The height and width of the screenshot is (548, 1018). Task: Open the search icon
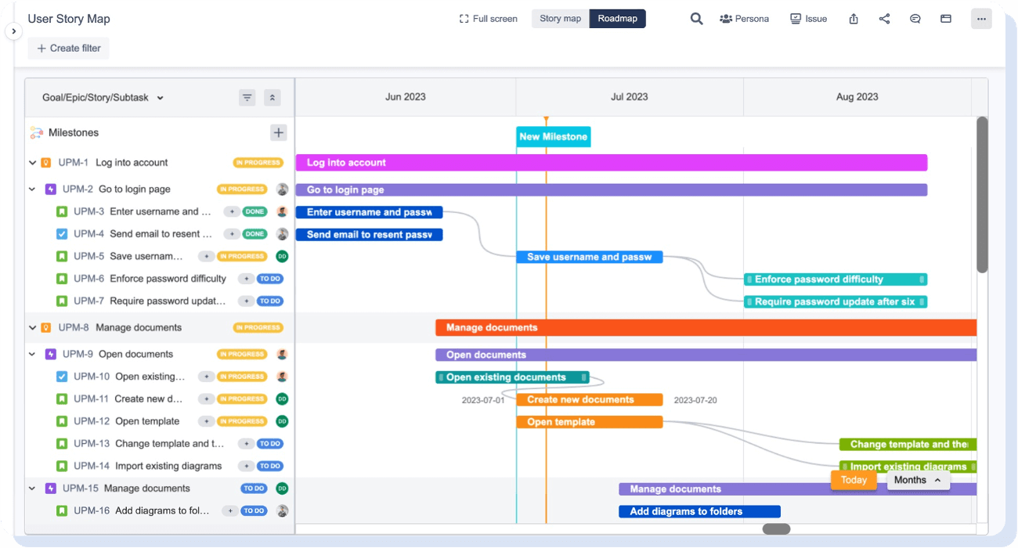(x=696, y=18)
